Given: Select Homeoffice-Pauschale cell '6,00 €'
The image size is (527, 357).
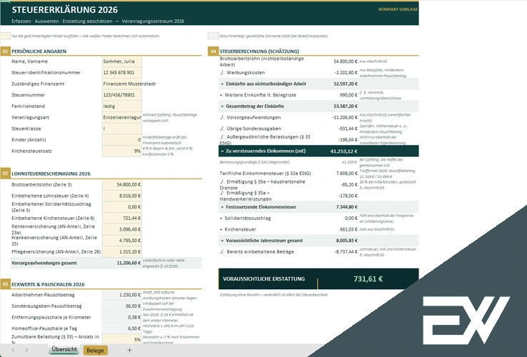Looking at the screenshot, I should click(x=121, y=328).
